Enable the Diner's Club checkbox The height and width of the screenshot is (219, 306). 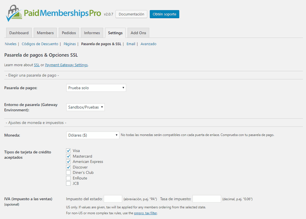(x=68, y=173)
